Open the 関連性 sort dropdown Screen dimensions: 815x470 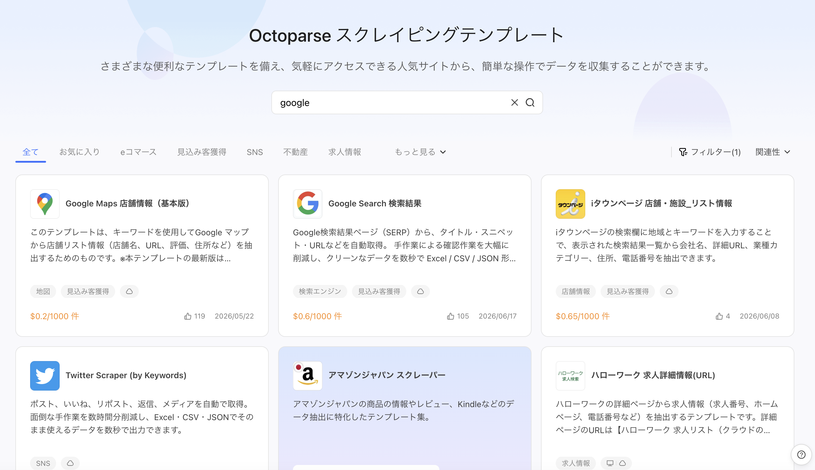click(x=773, y=152)
